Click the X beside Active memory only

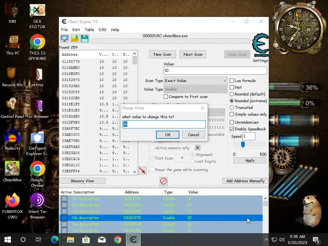197,148
